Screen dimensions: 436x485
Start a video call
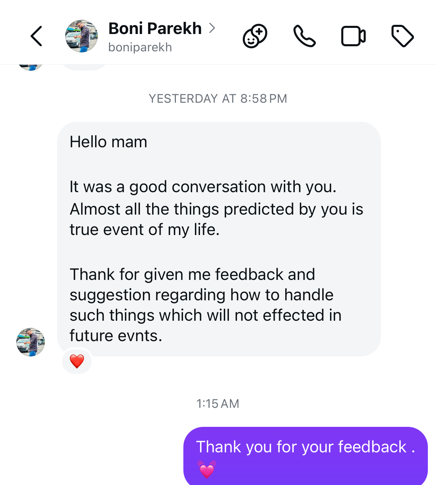tap(353, 36)
